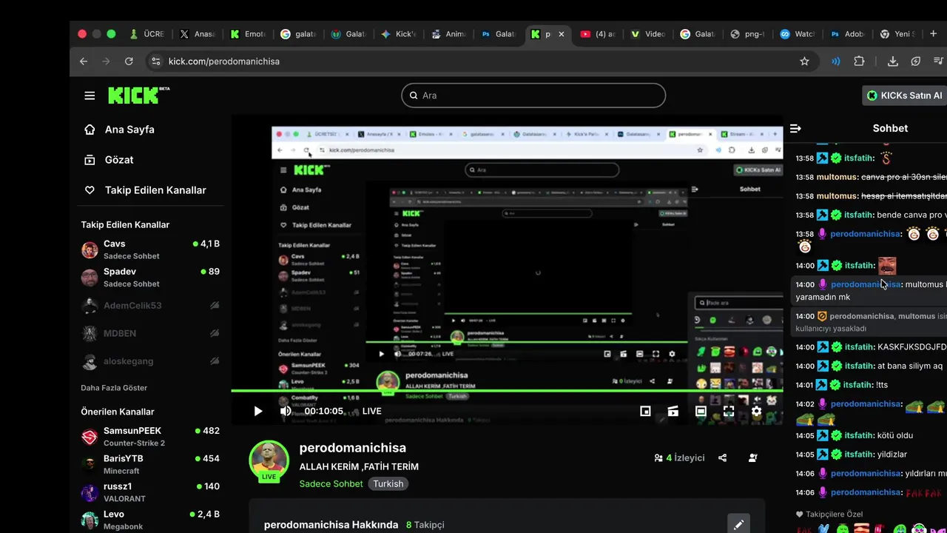Image resolution: width=947 pixels, height=533 pixels.
Task: Switch to the YouTube (4) tab
Action: [598, 34]
